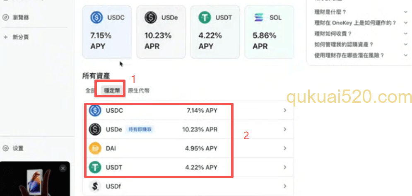Switch to the 全部 tab
This screenshot has width=412, height=196.
pos(90,91)
